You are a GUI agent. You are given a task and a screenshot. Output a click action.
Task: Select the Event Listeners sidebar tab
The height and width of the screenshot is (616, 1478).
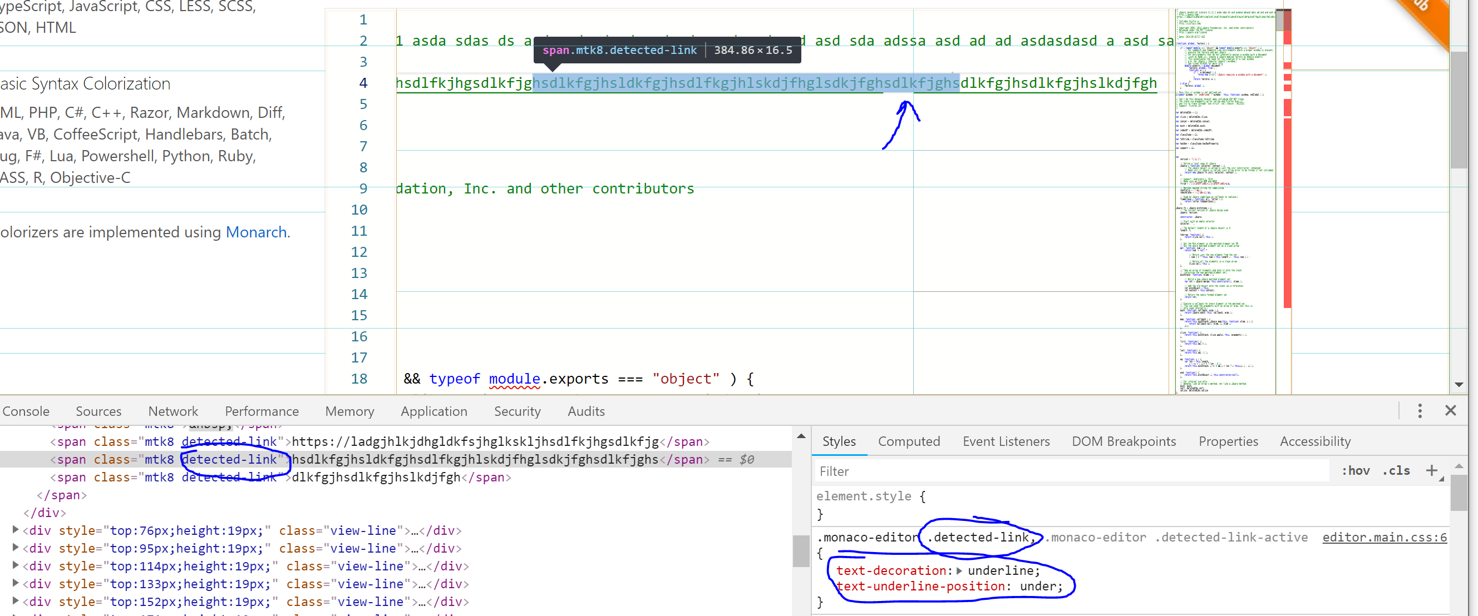pos(1006,441)
